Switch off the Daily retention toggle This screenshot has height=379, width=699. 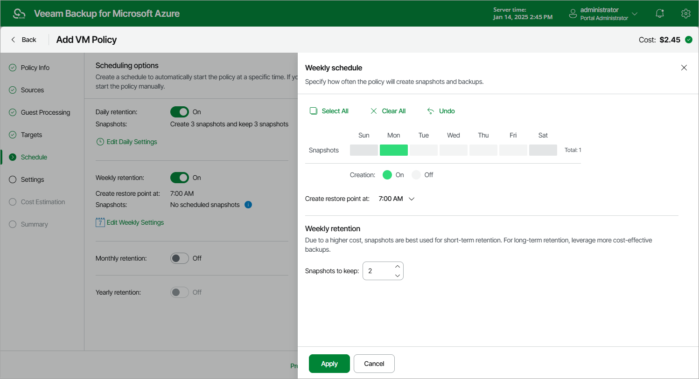(180, 112)
